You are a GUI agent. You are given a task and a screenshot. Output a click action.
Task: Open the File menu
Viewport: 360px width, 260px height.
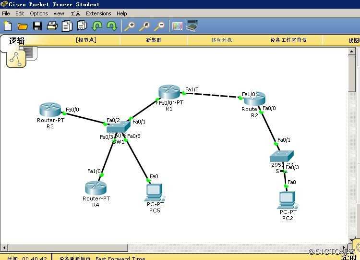pyautogui.click(x=6, y=13)
